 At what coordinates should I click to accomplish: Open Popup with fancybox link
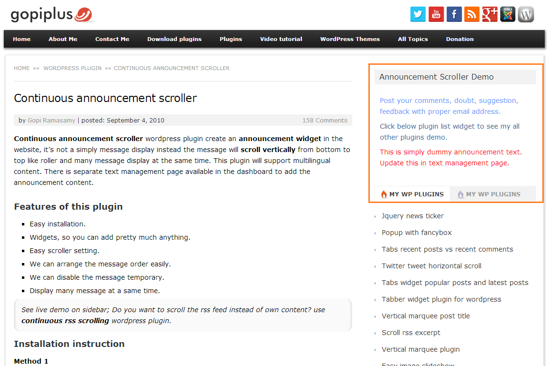point(417,233)
